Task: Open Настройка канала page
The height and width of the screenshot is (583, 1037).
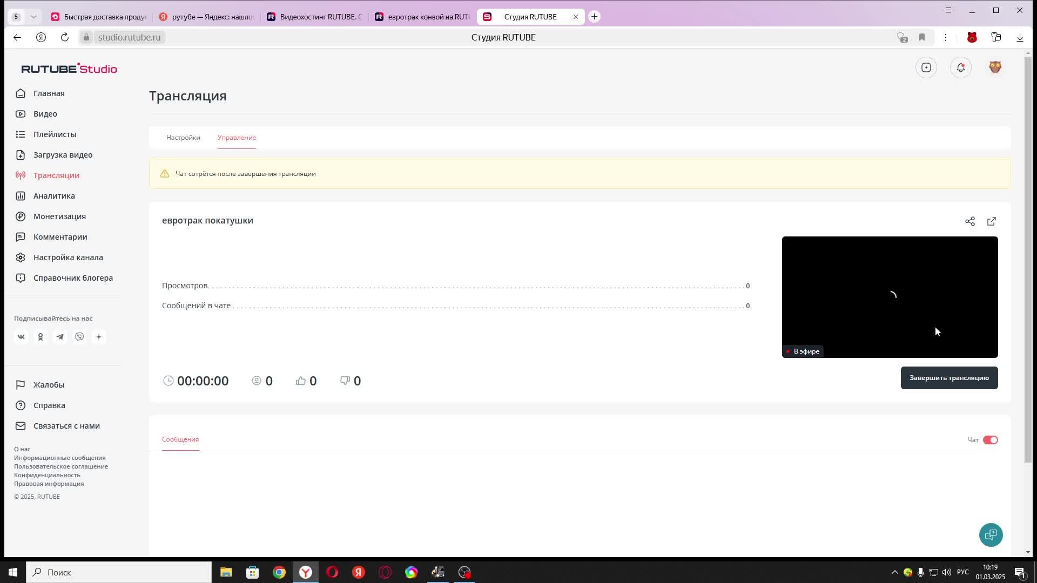Action: (x=68, y=257)
